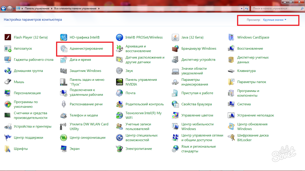The width and height of the screenshot is (305, 171).
Task: Click the Intel PROSet/Wireless icon
Action: (119, 37)
